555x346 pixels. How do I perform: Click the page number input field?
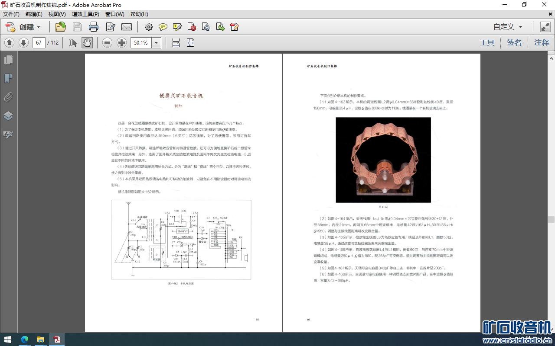(39, 42)
